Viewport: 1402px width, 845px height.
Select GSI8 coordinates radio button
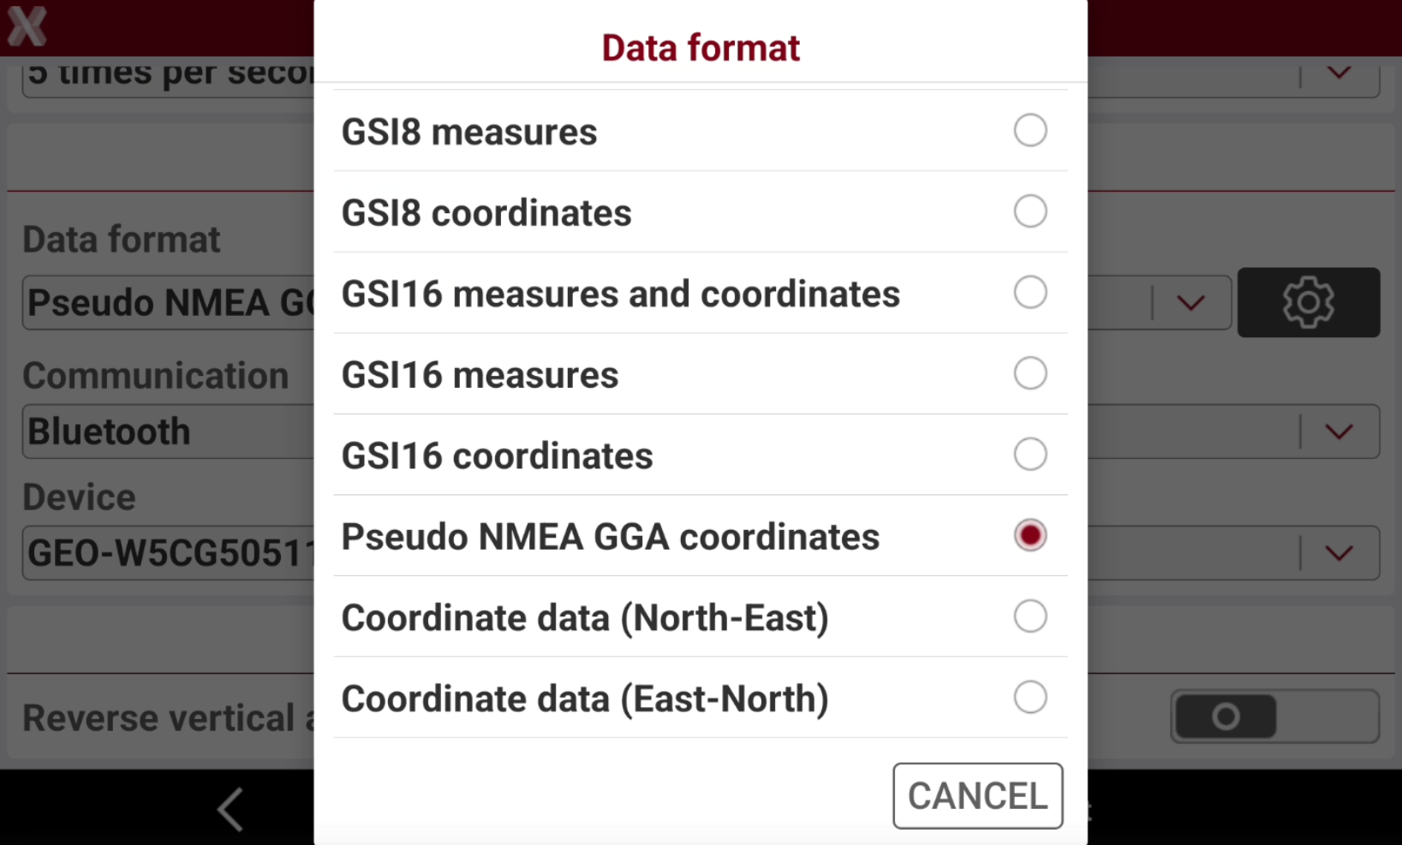[x=1029, y=211]
